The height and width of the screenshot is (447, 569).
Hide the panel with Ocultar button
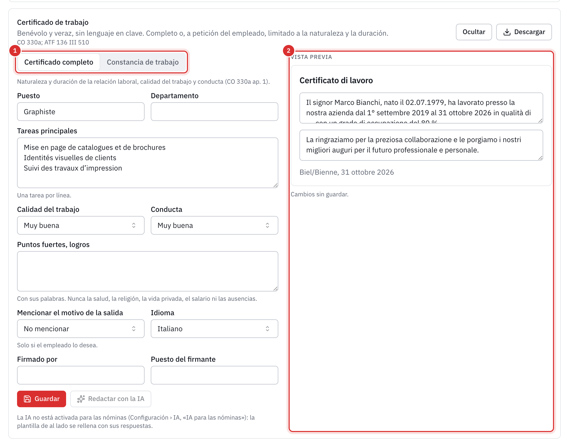[473, 32]
